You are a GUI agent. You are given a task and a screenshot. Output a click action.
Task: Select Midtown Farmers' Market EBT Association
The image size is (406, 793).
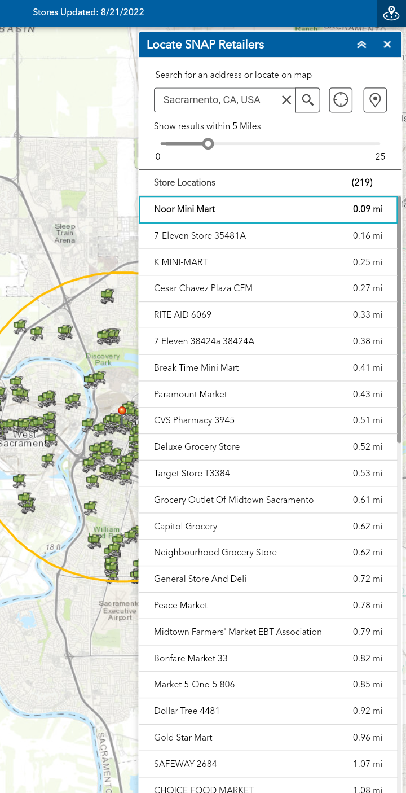(x=268, y=632)
